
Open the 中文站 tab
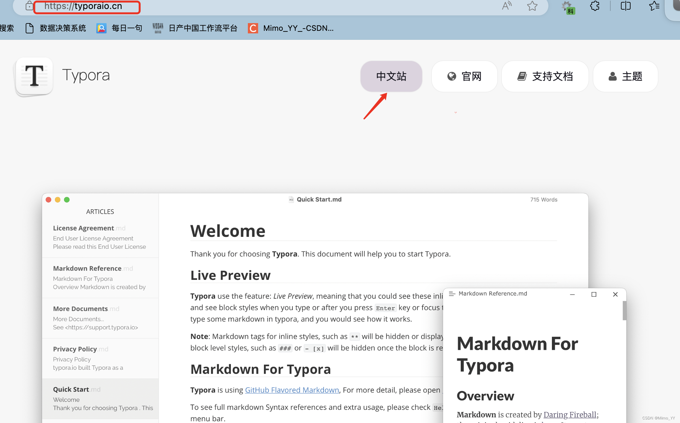[x=391, y=76]
